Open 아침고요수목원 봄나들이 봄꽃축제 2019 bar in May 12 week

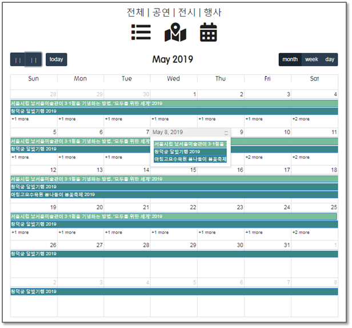[174, 195]
